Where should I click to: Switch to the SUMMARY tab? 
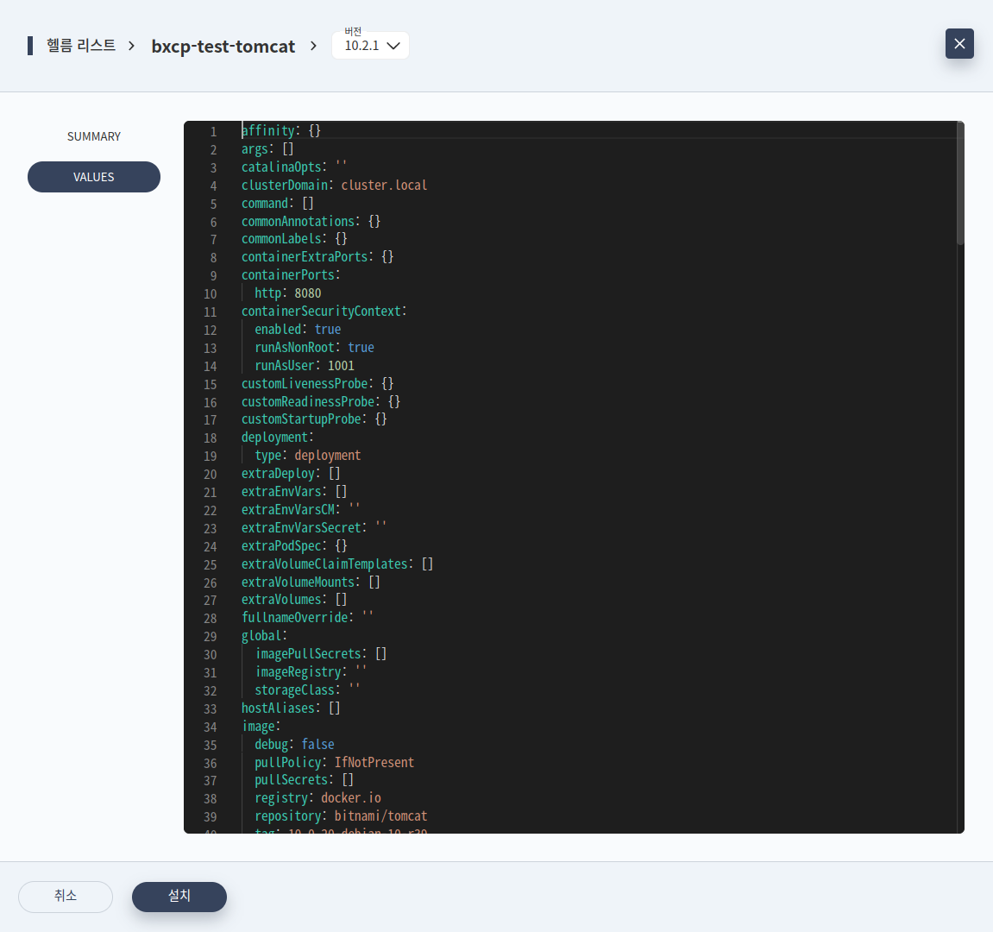point(94,136)
